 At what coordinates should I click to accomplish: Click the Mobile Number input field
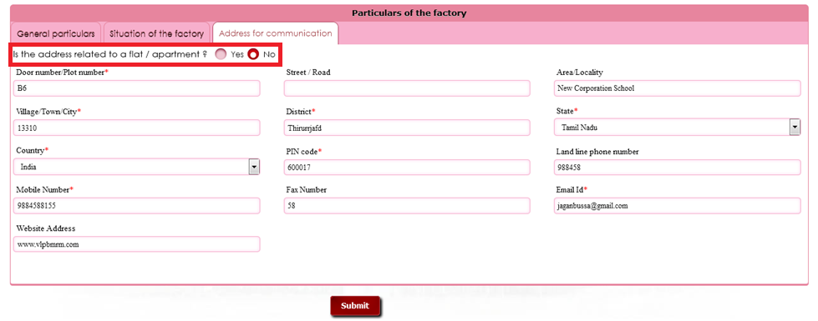click(137, 205)
